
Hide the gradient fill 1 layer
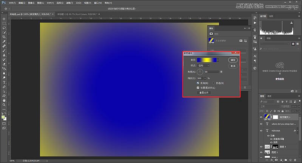[261, 117]
